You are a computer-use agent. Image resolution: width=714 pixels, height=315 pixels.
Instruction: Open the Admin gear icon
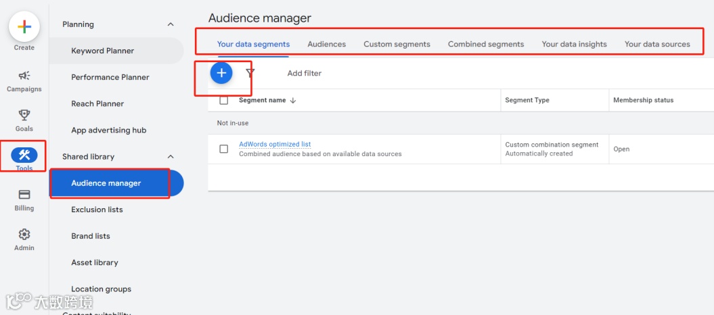[24, 235]
